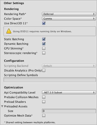Enable GPU Skinning checkbox
This screenshot has height=125, width=97.
coord(44,48)
